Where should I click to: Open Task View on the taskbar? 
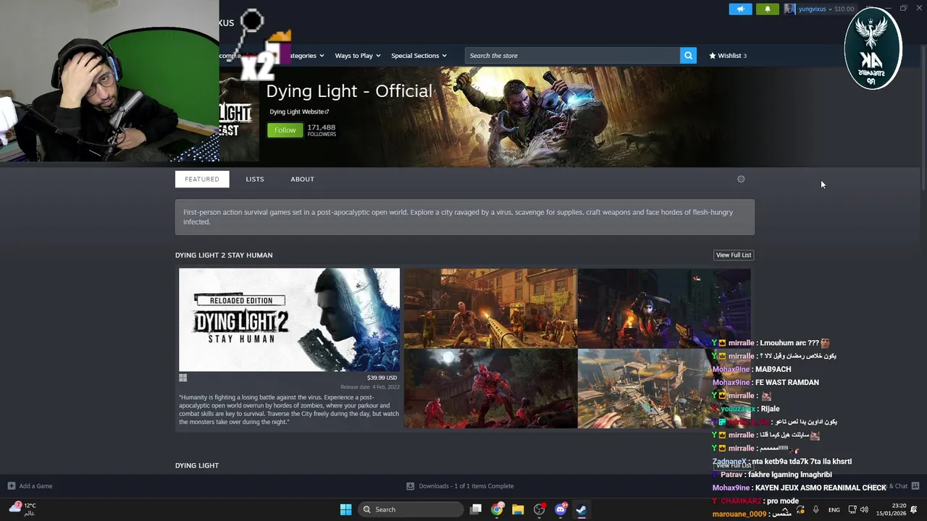(x=476, y=509)
